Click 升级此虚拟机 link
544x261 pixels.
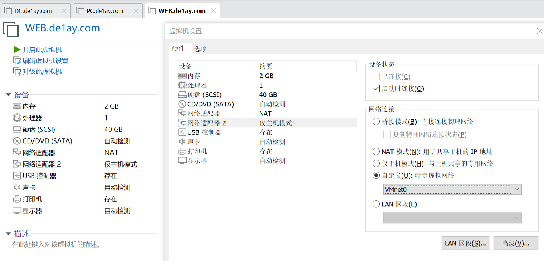[42, 72]
